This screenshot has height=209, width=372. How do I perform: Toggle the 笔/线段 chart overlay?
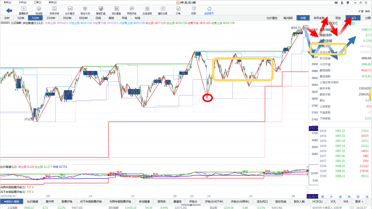point(288,18)
